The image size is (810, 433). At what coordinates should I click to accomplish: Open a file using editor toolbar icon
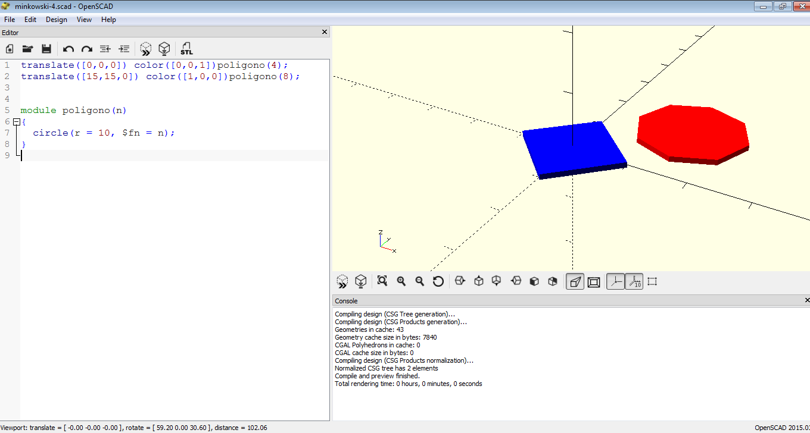pos(27,49)
